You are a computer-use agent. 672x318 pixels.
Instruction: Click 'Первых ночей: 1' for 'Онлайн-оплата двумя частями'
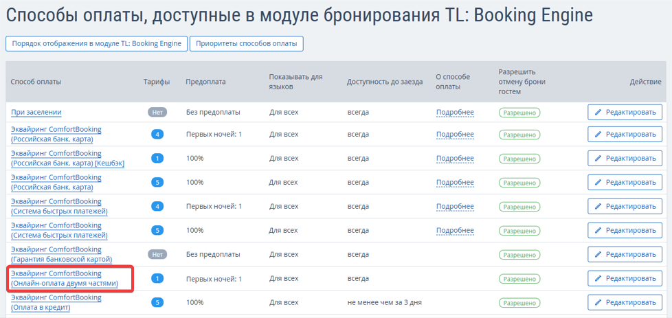tap(214, 279)
